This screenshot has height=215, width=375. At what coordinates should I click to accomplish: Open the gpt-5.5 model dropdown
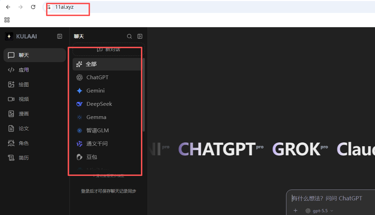(319, 211)
